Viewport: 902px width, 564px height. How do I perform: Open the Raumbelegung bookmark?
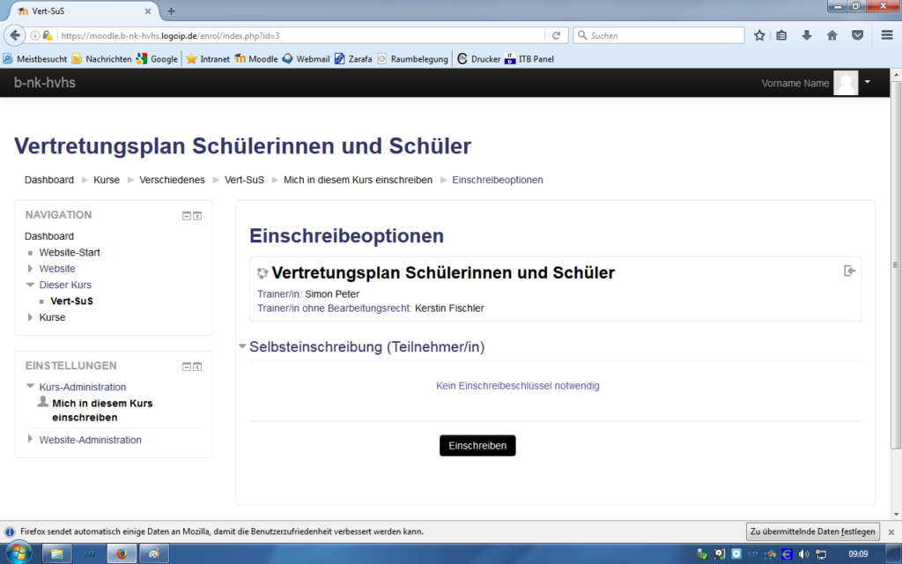pyautogui.click(x=413, y=59)
